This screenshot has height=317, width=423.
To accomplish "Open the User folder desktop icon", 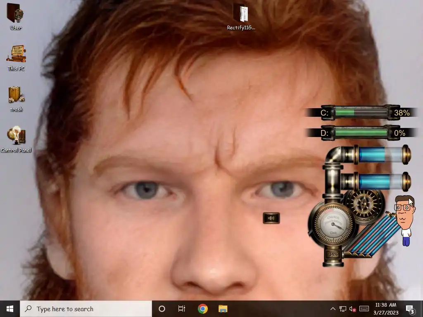I will 16,16.
